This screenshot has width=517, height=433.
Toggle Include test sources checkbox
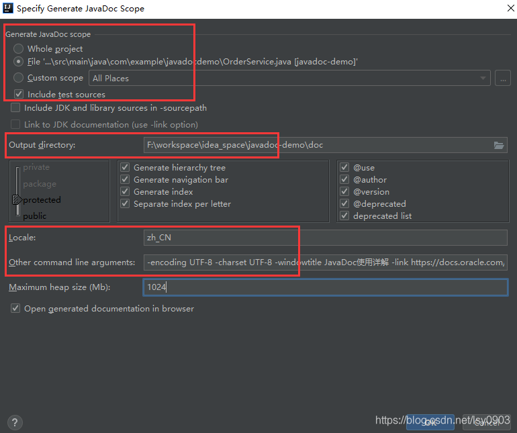point(19,94)
